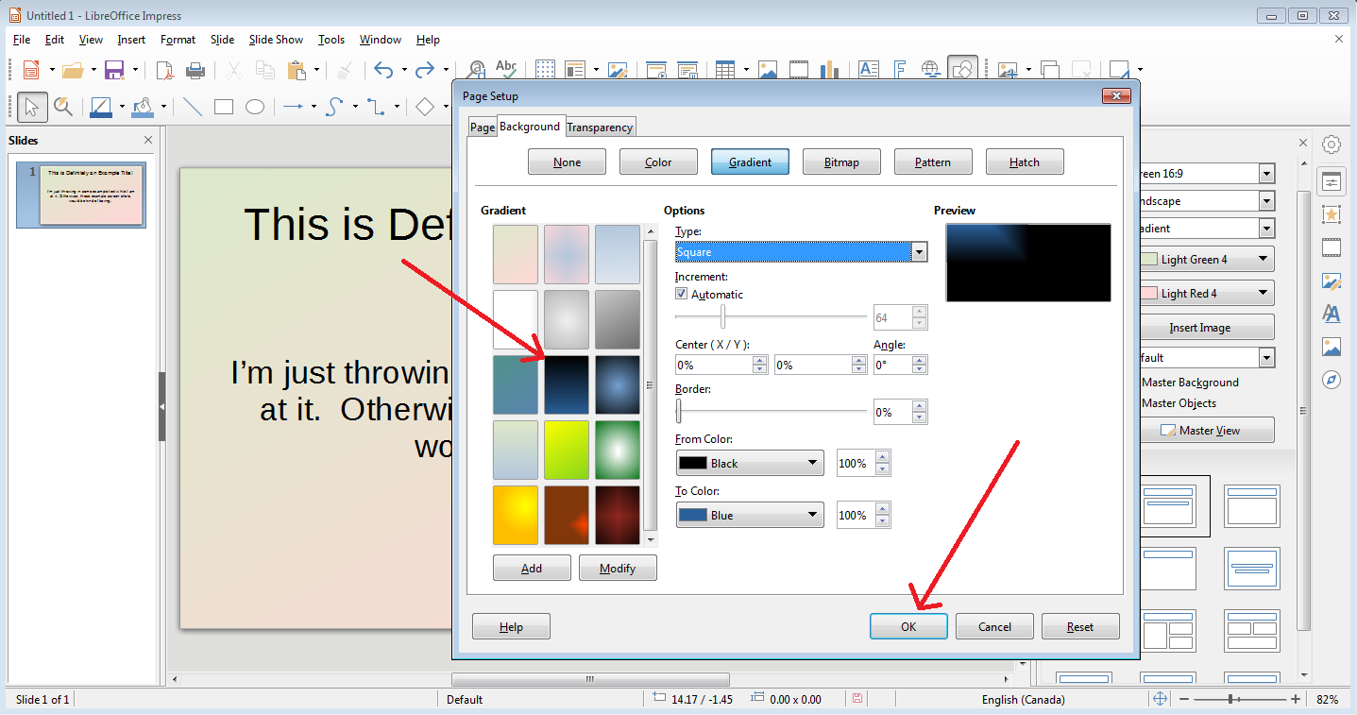1357x715 pixels.
Task: Click the Redo arrow icon
Action: click(425, 70)
